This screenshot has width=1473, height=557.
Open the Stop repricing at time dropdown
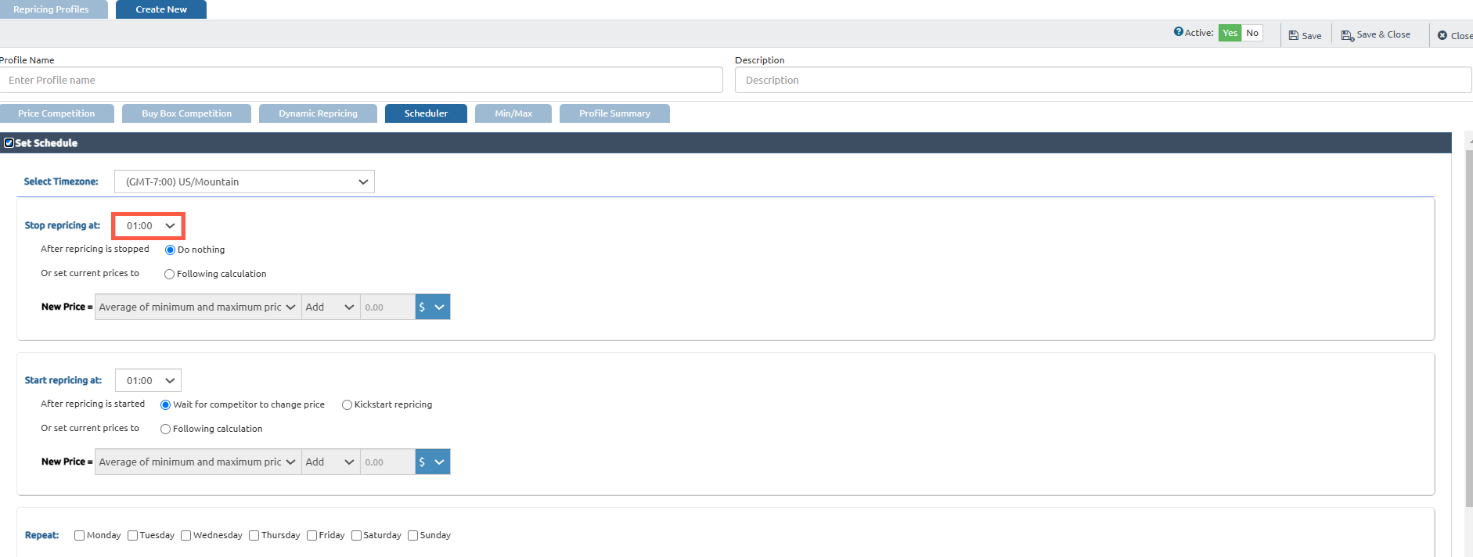coord(149,226)
